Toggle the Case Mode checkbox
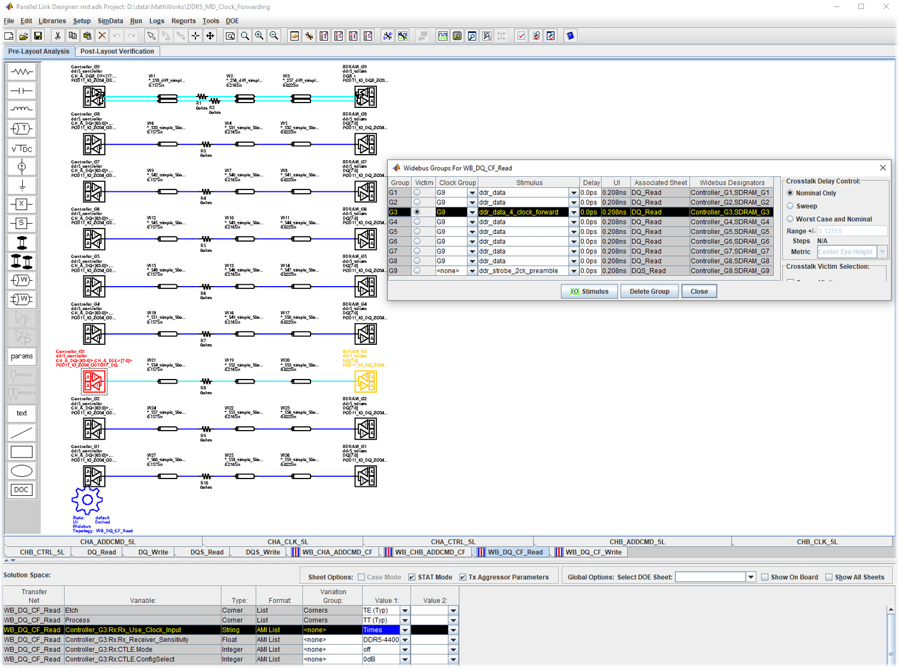The height and width of the screenshot is (671, 898). 361,577
